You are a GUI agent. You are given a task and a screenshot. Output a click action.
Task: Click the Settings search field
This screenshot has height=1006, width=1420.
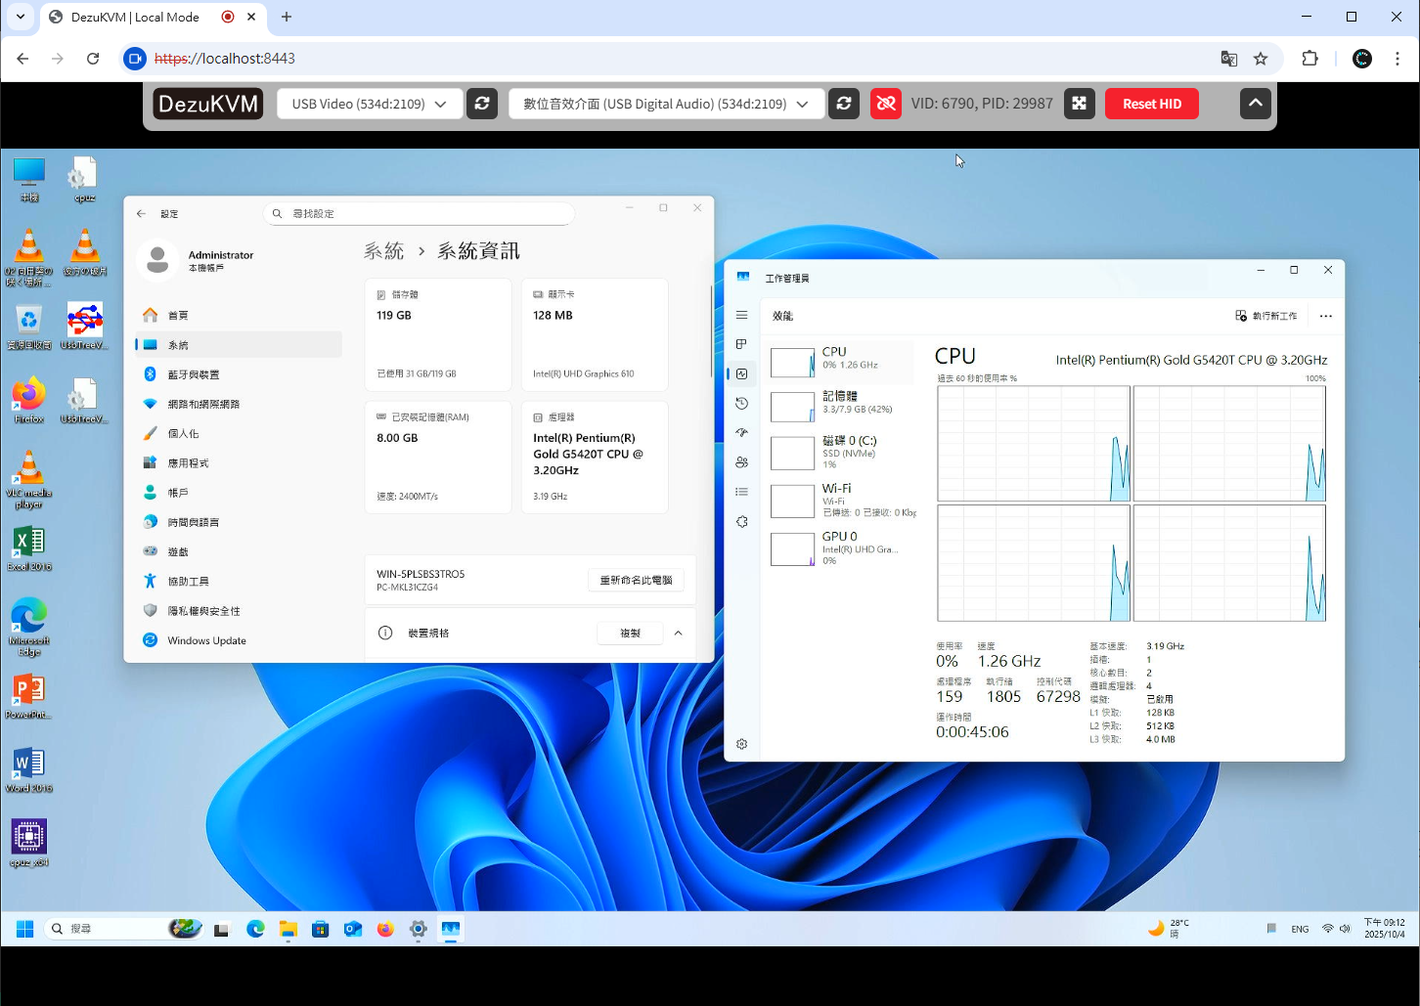tap(421, 213)
